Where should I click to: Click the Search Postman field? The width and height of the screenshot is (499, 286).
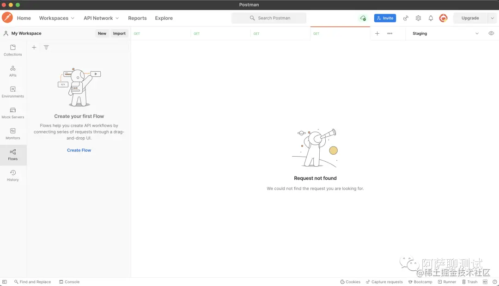click(269, 18)
